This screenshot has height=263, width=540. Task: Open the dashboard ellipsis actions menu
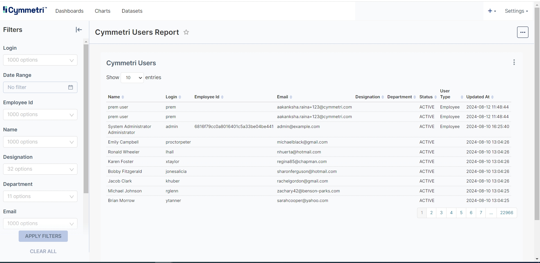522,32
